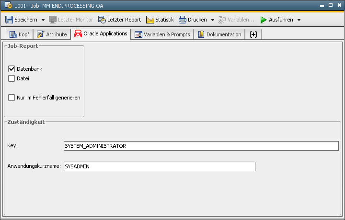The height and width of the screenshot is (220, 345).
Task: Click the Variablen toolbar icon
Action: (x=222, y=20)
